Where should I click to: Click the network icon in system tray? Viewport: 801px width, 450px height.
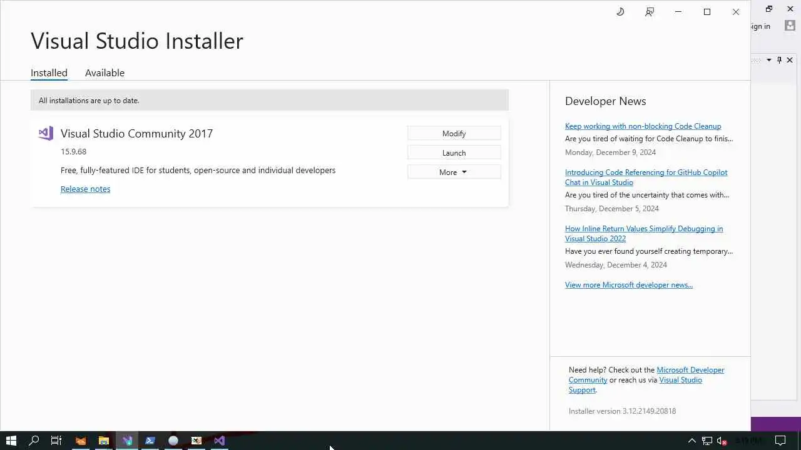(707, 441)
